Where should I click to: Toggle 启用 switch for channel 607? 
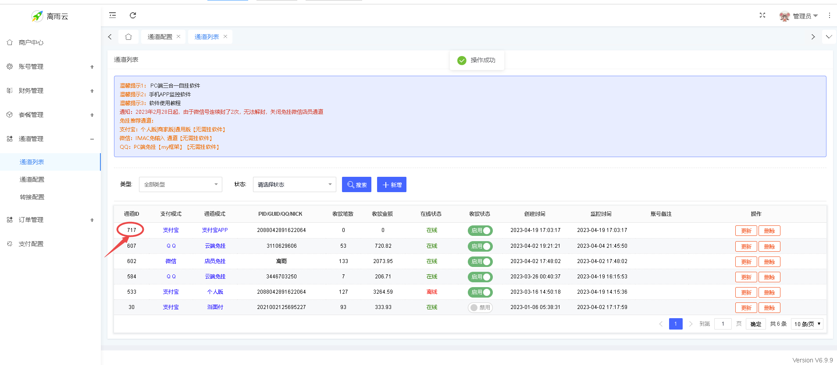[480, 246]
